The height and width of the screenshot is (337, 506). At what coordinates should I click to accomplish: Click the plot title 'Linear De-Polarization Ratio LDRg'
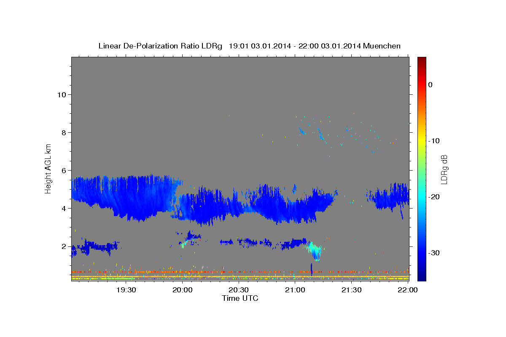click(160, 46)
